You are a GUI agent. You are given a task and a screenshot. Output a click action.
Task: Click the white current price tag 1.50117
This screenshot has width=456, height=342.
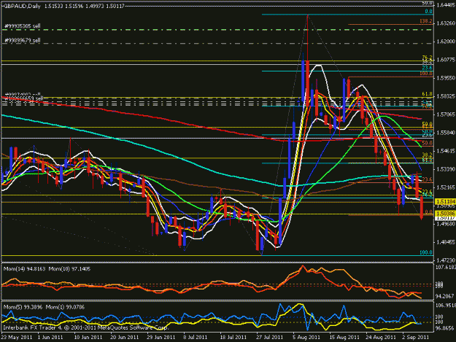[445, 218]
